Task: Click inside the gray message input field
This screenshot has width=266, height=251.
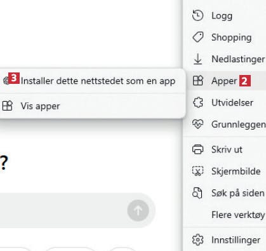Action: coord(63,210)
